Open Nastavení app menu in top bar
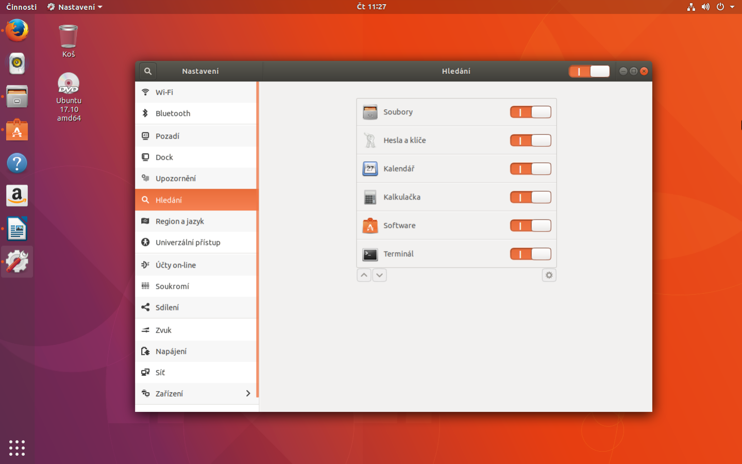This screenshot has width=742, height=464. (x=75, y=7)
